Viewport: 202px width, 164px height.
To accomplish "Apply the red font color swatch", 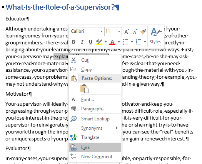I will pos(112,42).
